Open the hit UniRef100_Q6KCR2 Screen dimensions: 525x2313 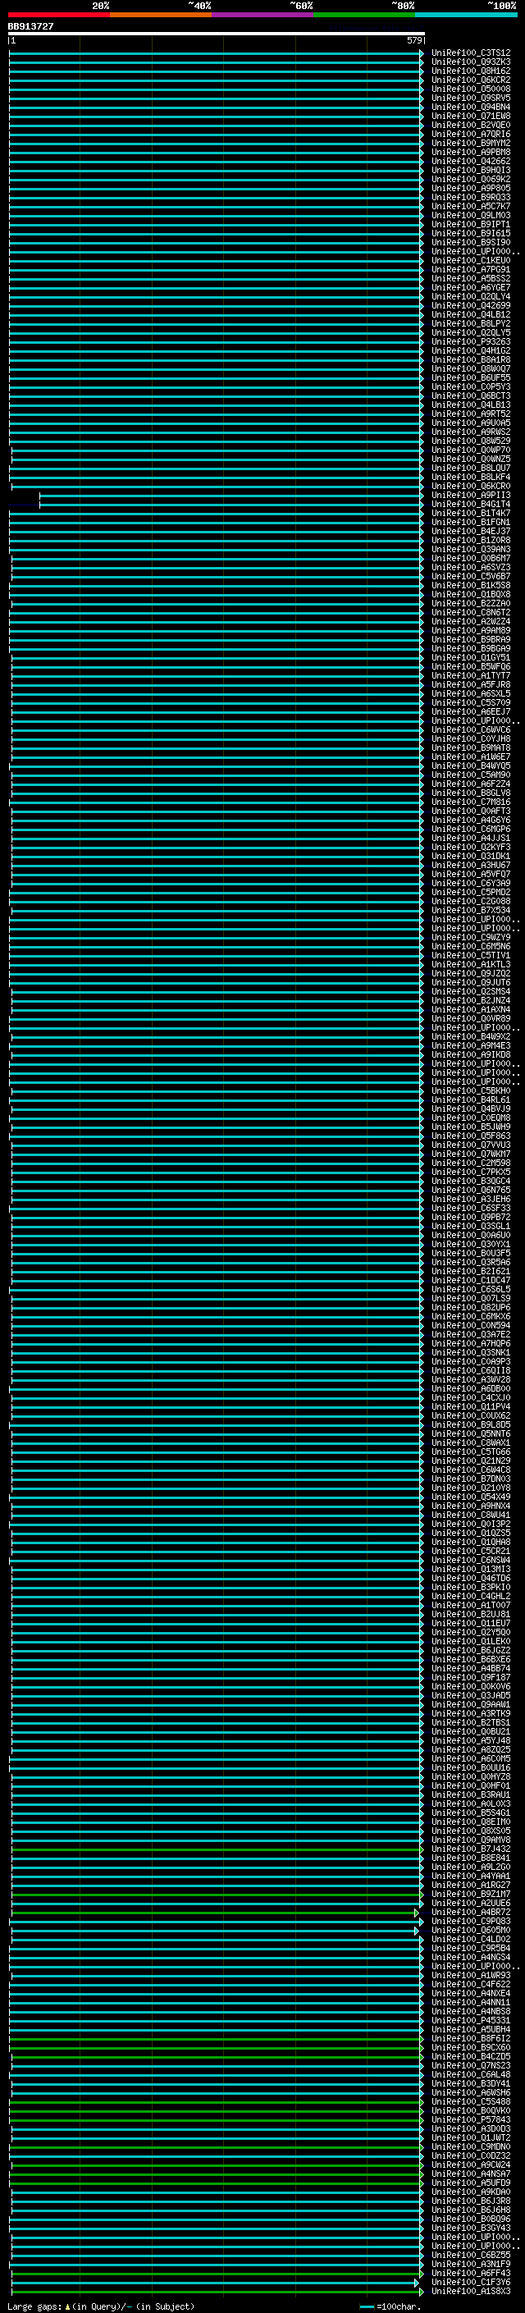pyautogui.click(x=470, y=80)
